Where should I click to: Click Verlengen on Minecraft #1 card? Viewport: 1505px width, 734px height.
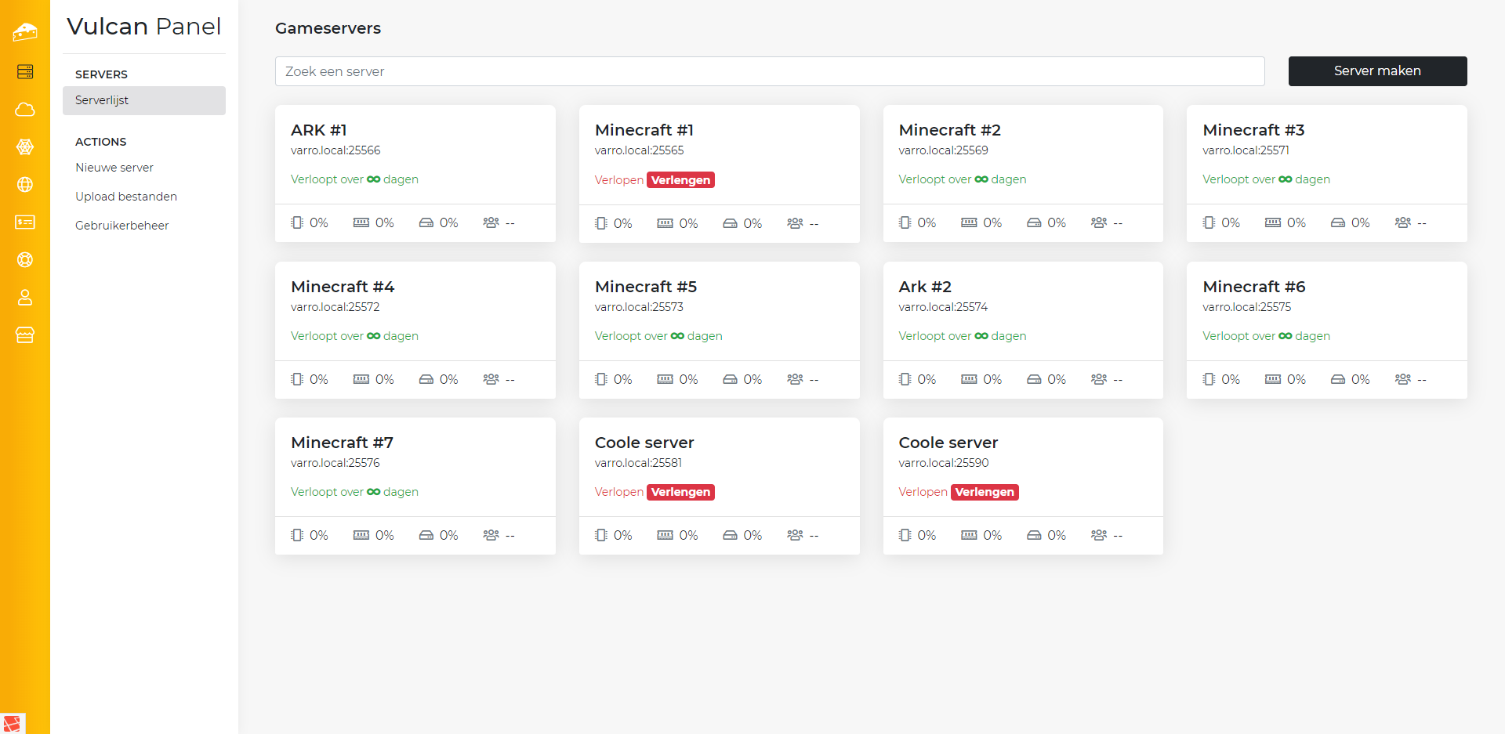[680, 180]
